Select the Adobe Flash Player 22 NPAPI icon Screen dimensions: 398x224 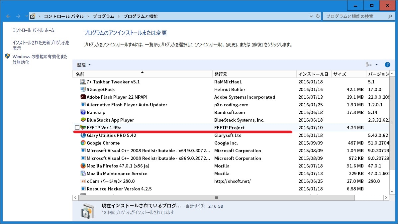[83, 97]
